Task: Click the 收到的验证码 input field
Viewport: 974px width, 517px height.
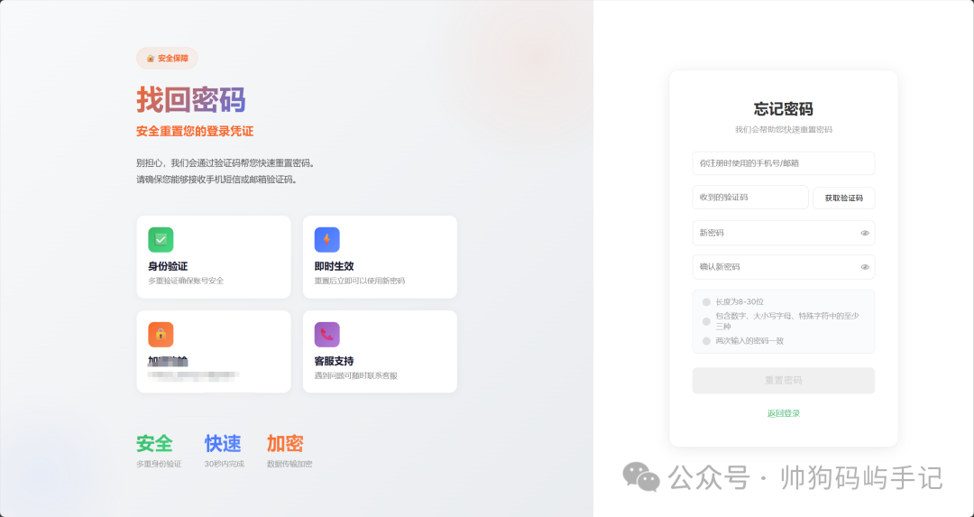Action: [x=750, y=198]
